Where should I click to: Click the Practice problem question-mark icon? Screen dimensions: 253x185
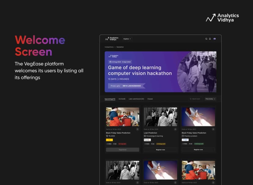pyautogui.click(x=183, y=136)
